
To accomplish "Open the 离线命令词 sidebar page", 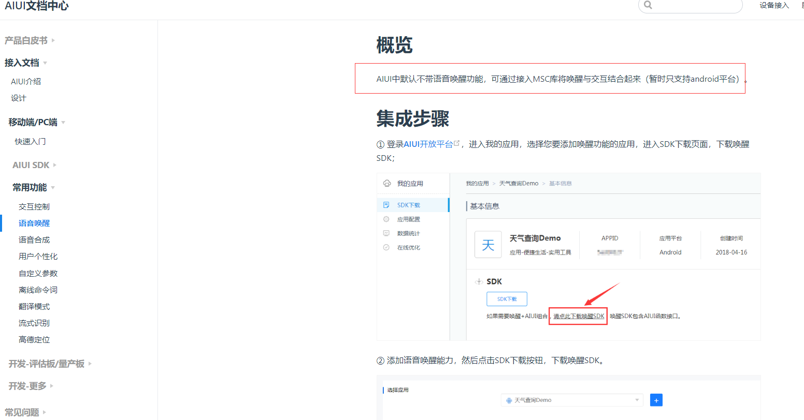I will tap(38, 290).
